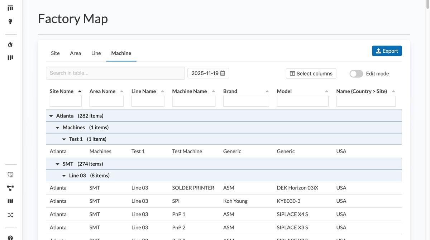Open help via question mark icon
The height and width of the screenshot is (240, 430).
click(x=10, y=237)
